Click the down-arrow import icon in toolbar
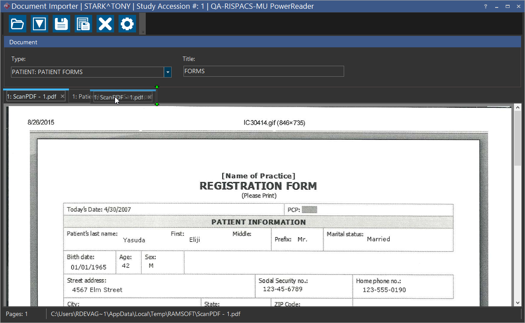 pos(40,24)
